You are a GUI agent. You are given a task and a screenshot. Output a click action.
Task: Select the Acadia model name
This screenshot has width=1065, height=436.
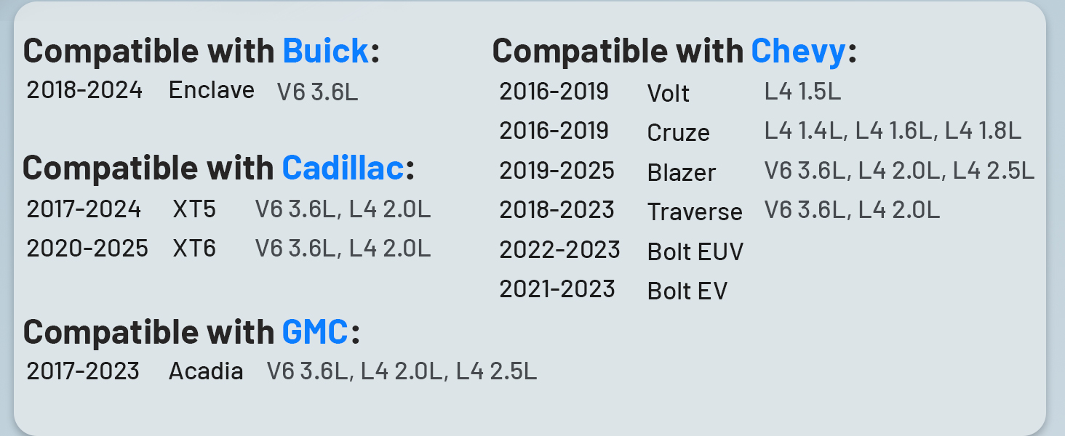(x=206, y=371)
